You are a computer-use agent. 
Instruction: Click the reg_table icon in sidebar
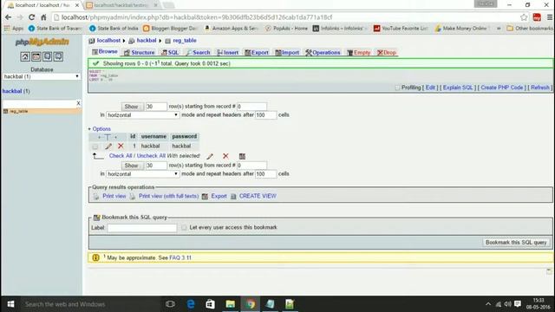pyautogui.click(x=6, y=112)
